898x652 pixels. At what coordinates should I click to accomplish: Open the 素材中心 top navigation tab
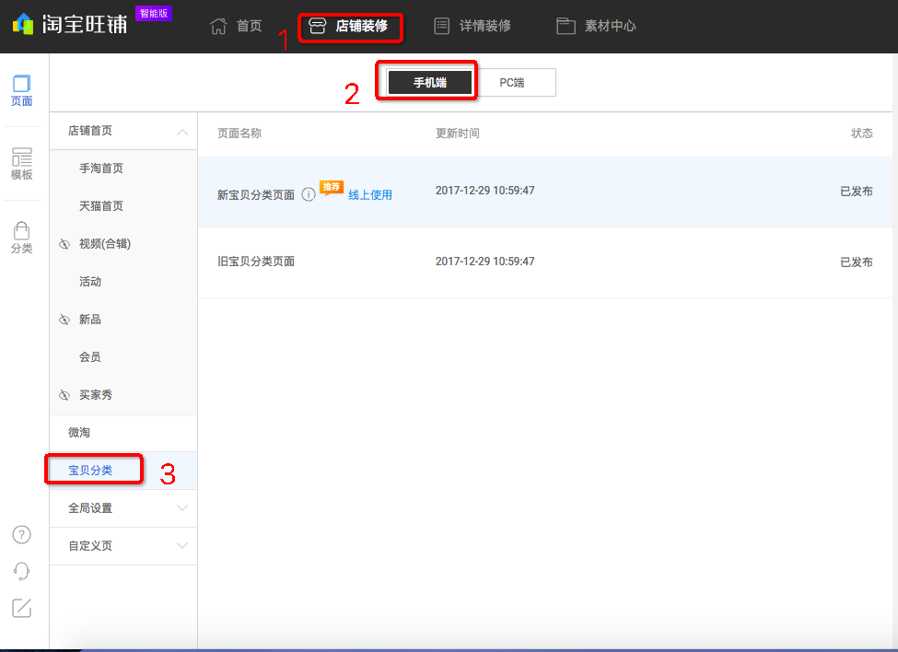[596, 26]
